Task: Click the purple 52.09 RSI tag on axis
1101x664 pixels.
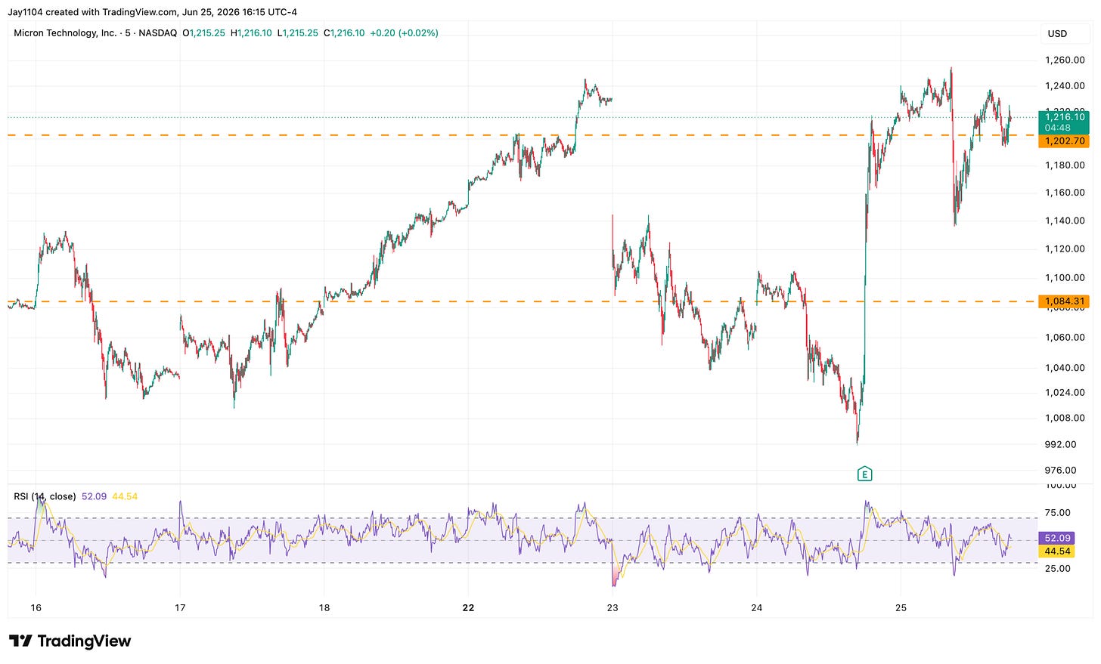Action: pos(1057,538)
